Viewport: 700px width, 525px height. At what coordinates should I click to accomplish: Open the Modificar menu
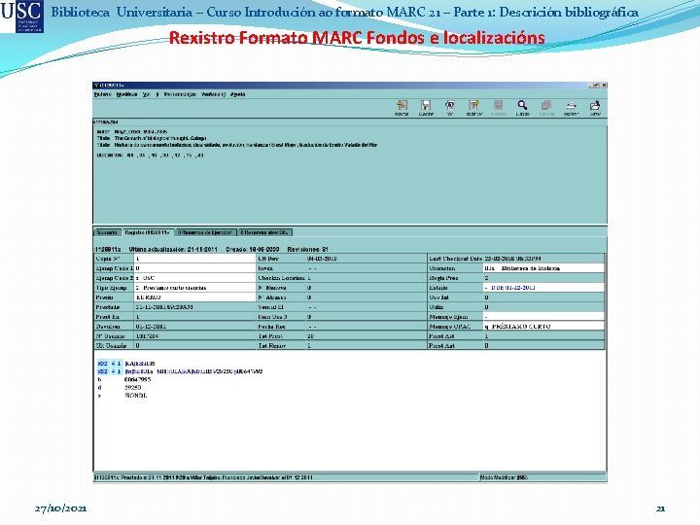(x=126, y=94)
